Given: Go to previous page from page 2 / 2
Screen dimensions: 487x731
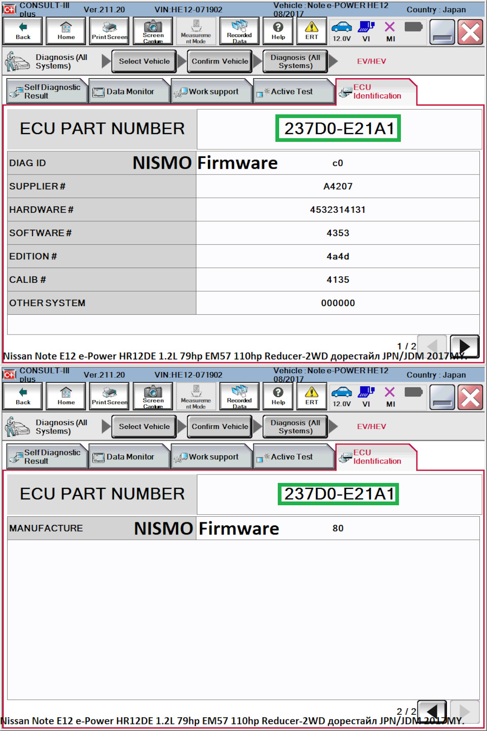Looking at the screenshot, I should pyautogui.click(x=432, y=711).
